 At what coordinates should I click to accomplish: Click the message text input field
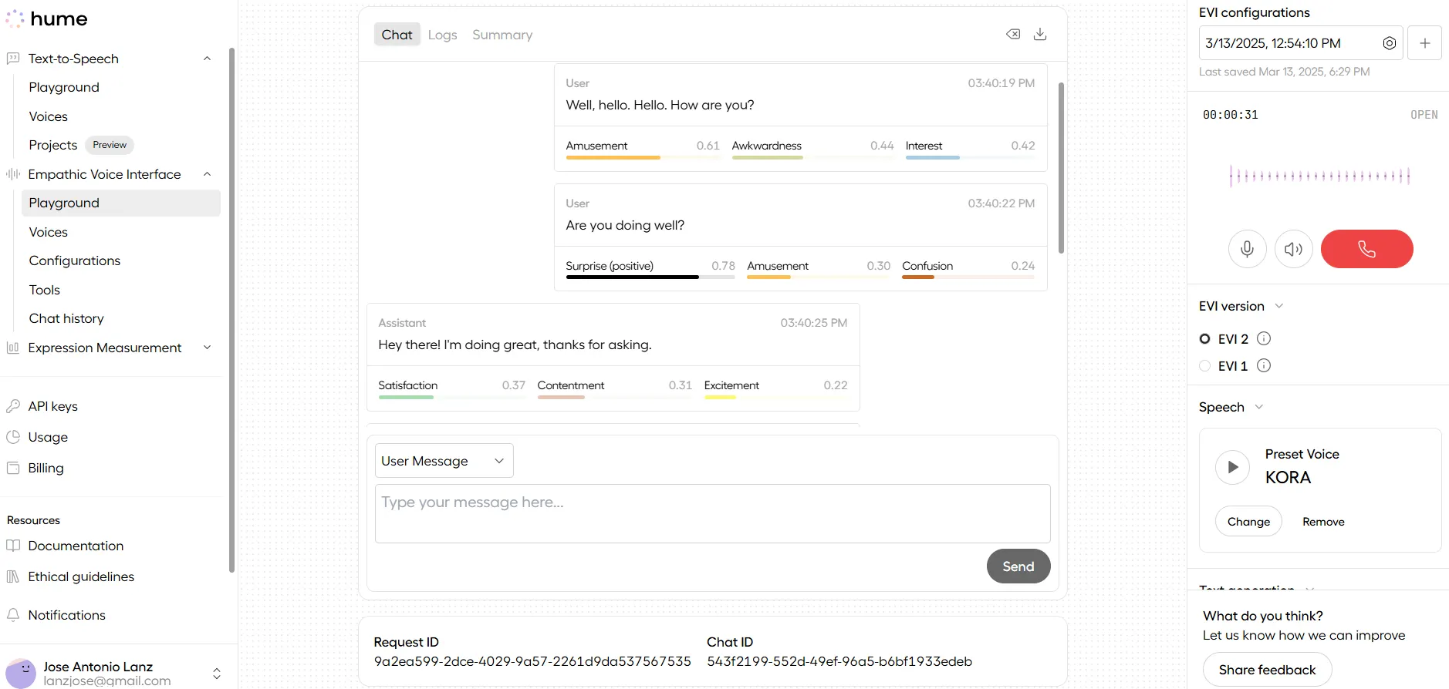tap(712, 513)
